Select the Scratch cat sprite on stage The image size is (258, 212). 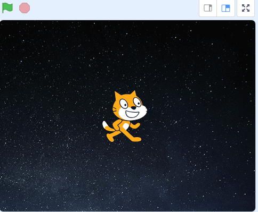125,116
